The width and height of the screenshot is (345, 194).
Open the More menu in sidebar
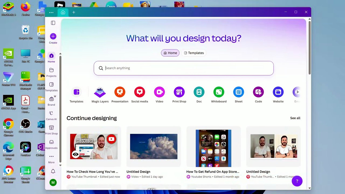(51, 159)
